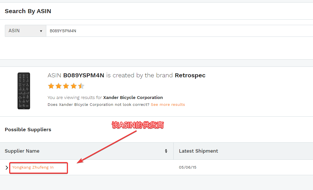Screen dimensions: 313x190
Task: Click the half-filled fifth rating star
Action: click(81, 86)
